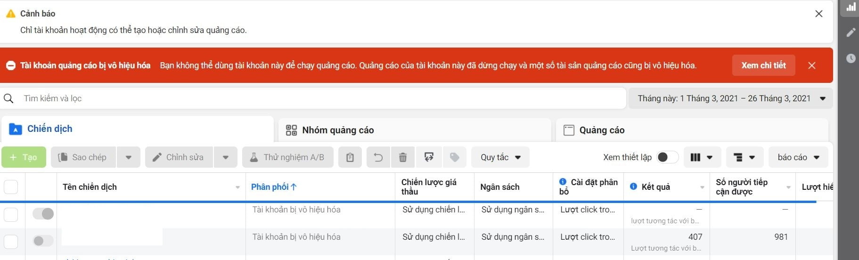Dismiss the red disabled account banner
The height and width of the screenshot is (260, 859).
pyautogui.click(x=811, y=65)
